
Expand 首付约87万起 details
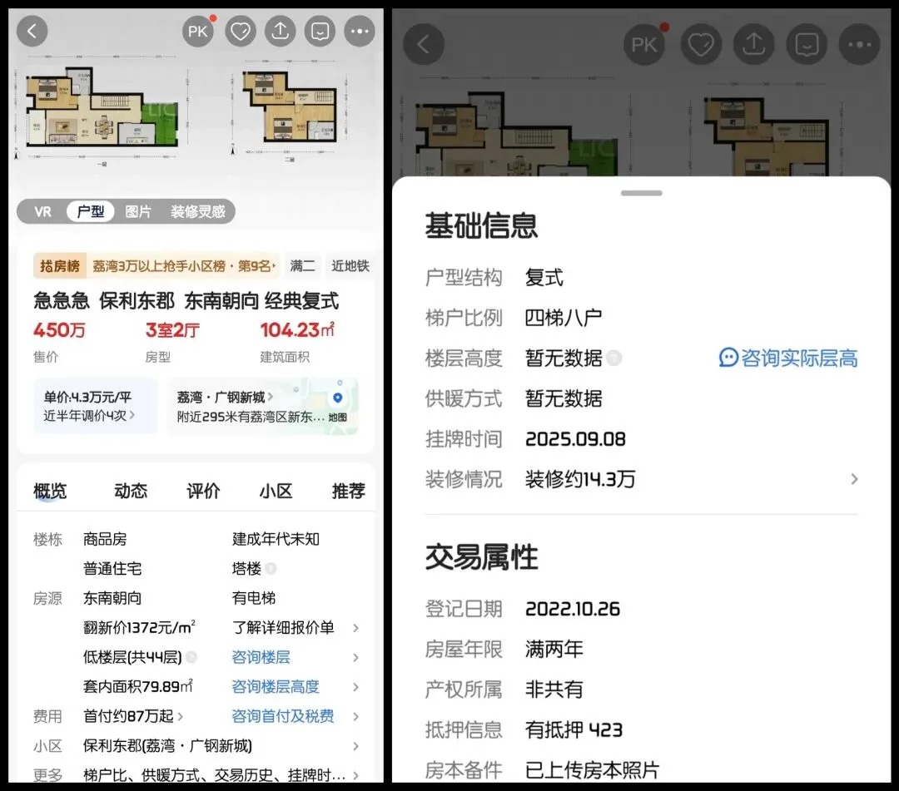133,716
